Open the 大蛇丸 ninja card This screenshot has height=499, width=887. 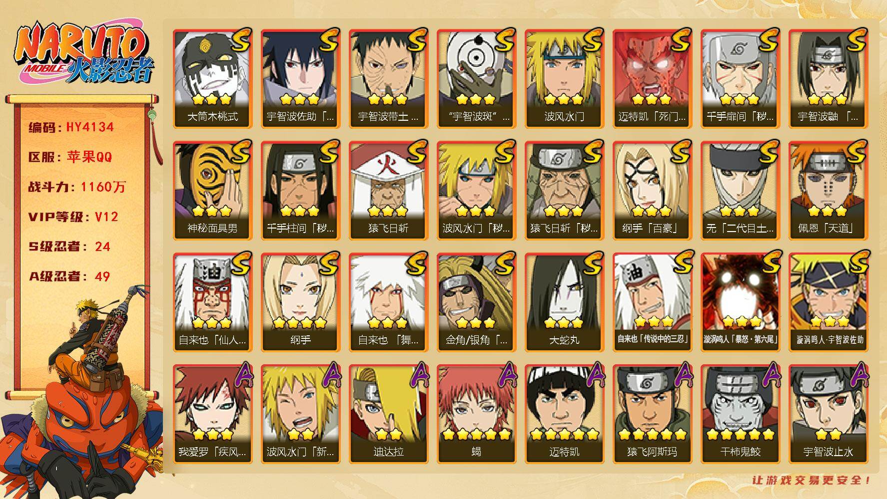point(564,302)
